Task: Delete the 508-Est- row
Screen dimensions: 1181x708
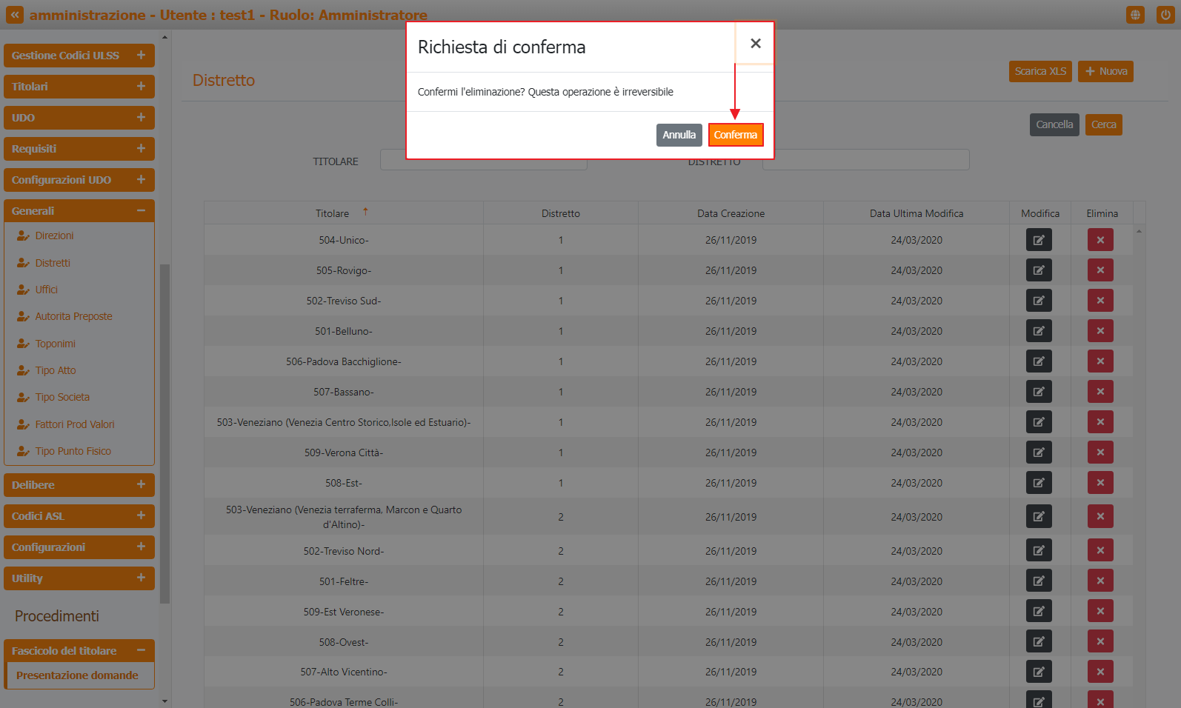Action: click(1100, 483)
